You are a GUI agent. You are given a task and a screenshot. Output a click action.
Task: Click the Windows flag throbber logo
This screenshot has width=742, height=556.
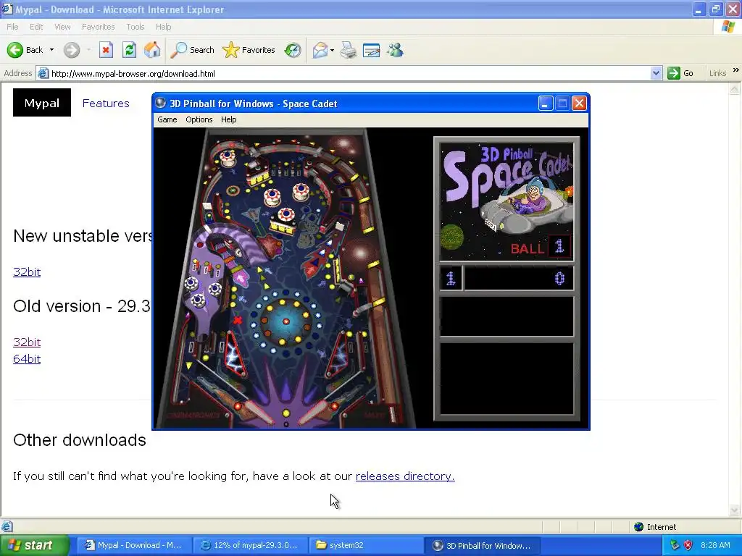(x=728, y=27)
